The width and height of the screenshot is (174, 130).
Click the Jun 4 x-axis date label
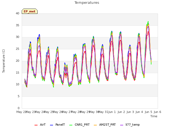(139, 112)
